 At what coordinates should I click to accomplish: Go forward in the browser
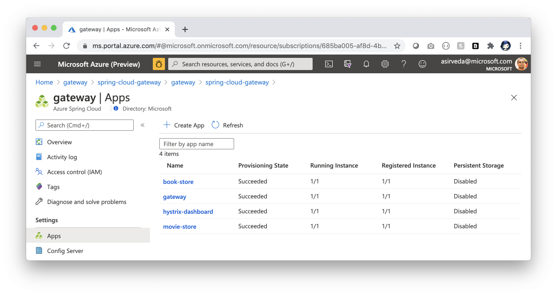[51, 46]
